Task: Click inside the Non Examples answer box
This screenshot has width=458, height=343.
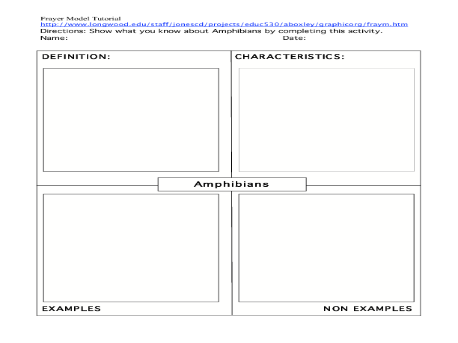Action: pyautogui.click(x=327, y=248)
